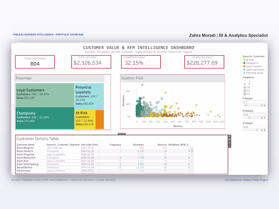Click the M Weight slider handle
Viewport: 279px width, 209px height.
click(249, 118)
